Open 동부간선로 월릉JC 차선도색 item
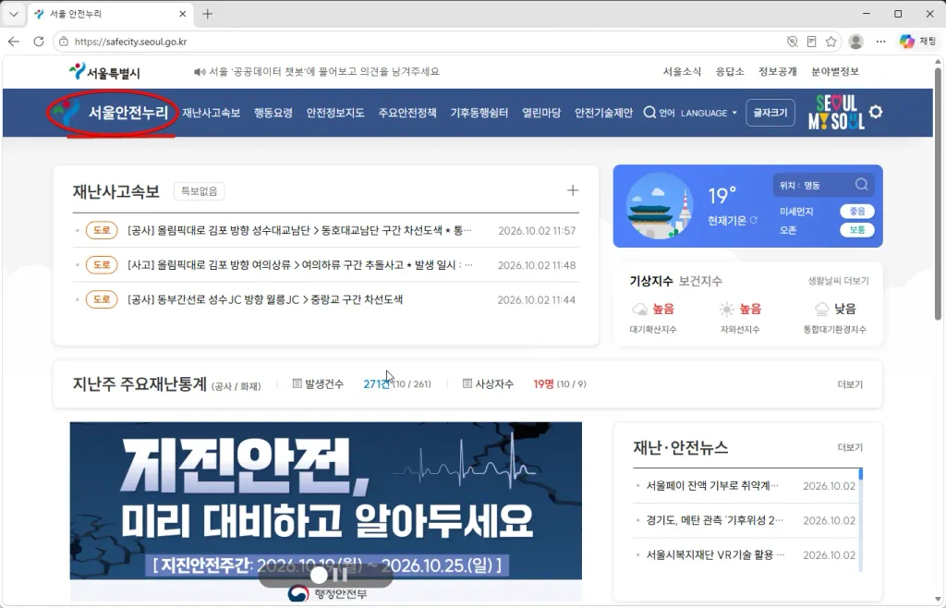 click(265, 299)
